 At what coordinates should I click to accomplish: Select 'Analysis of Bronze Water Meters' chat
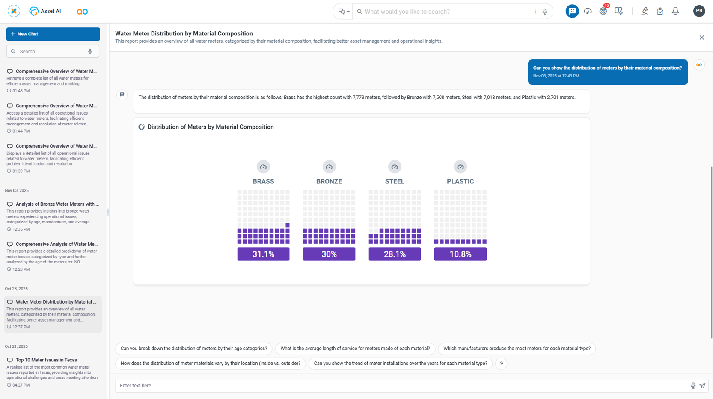[x=57, y=204]
